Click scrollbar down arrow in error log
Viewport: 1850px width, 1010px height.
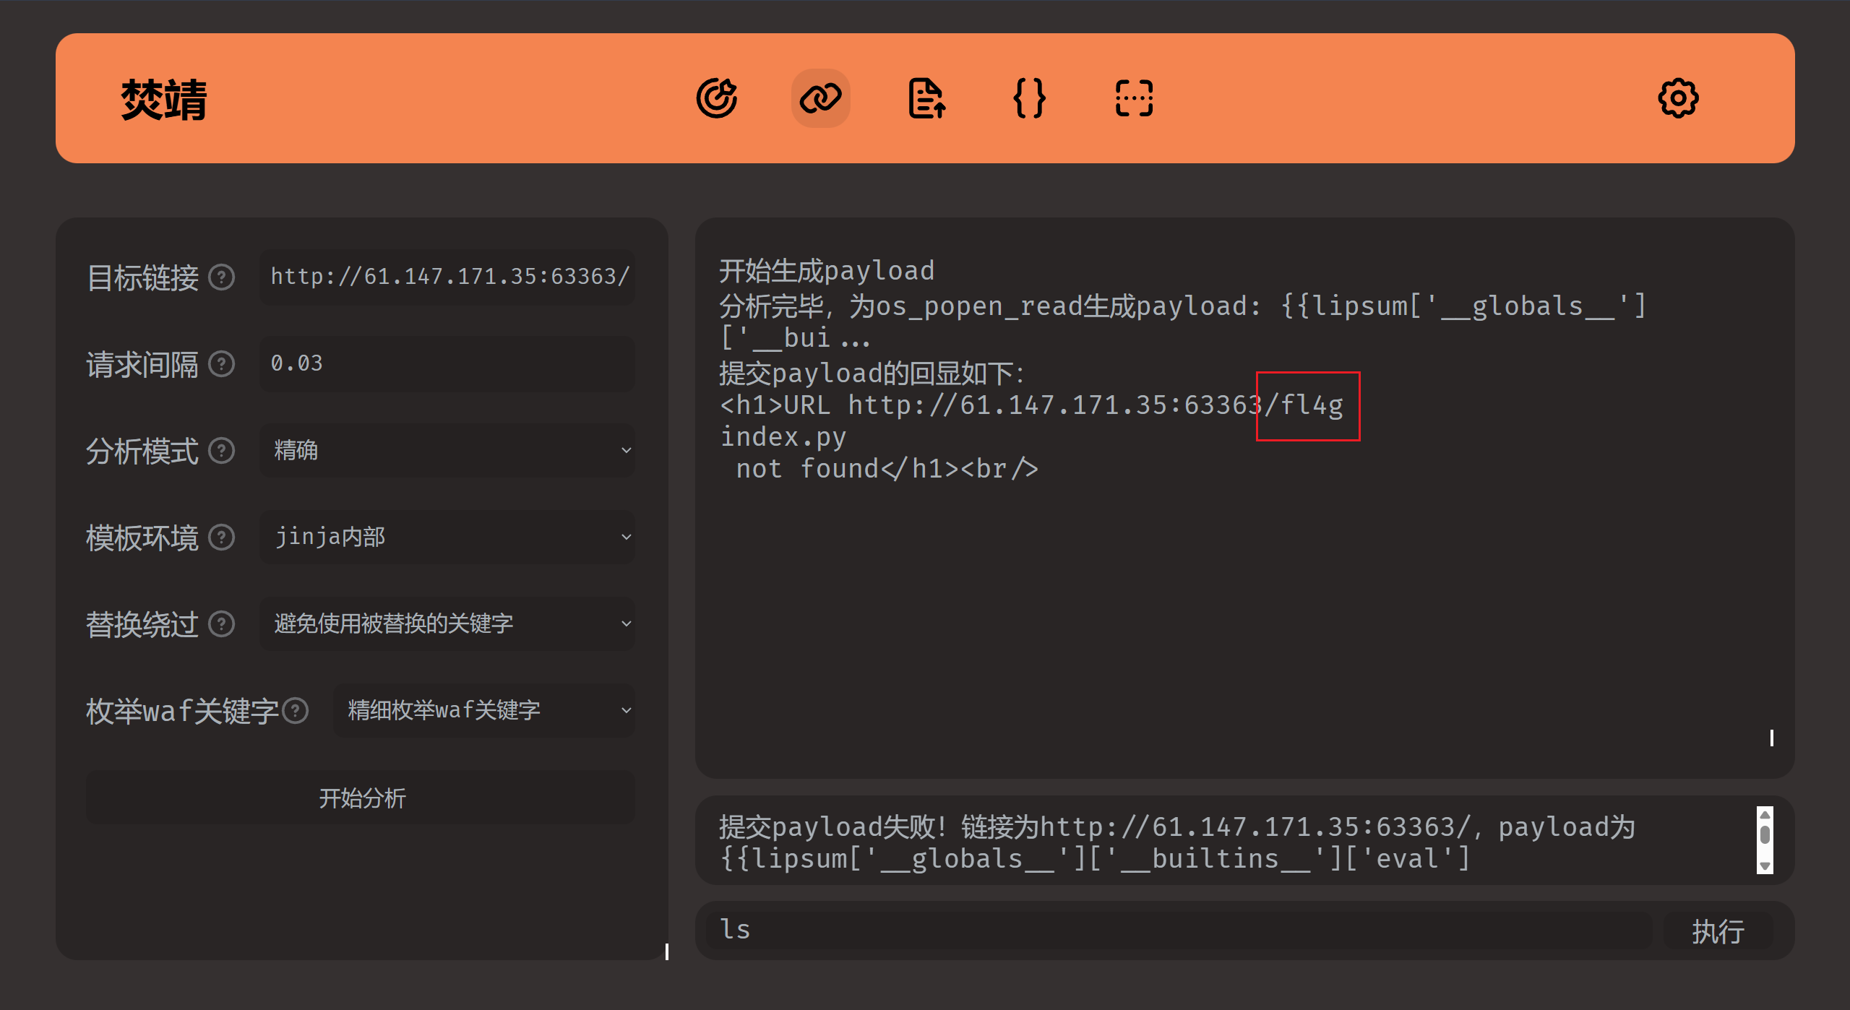pyautogui.click(x=1765, y=866)
